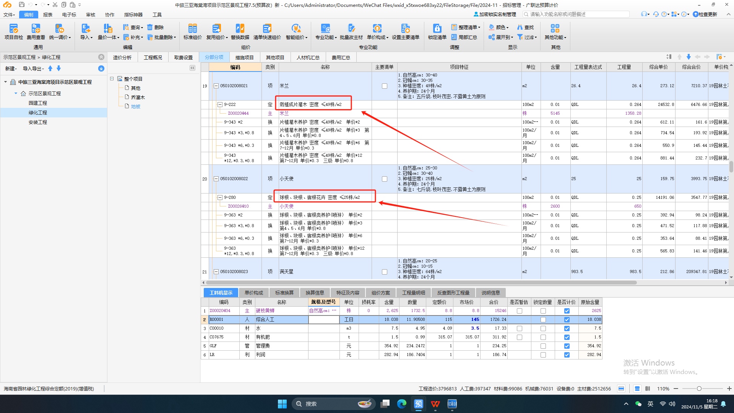Screen dimensions: 734x413
Task: Collapse 示范区景观工程 tree node
Action: pyautogui.click(x=16, y=93)
